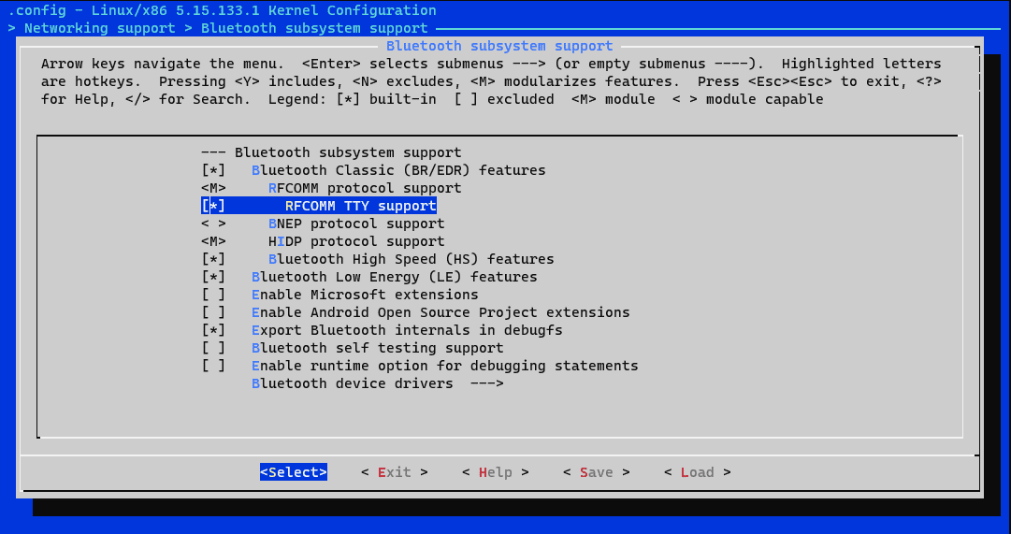Click the '.config - Linux/x86 5.15.133.1 Kernel Configuration' title
Viewport: 1011px width, 534px height.
tap(222, 10)
